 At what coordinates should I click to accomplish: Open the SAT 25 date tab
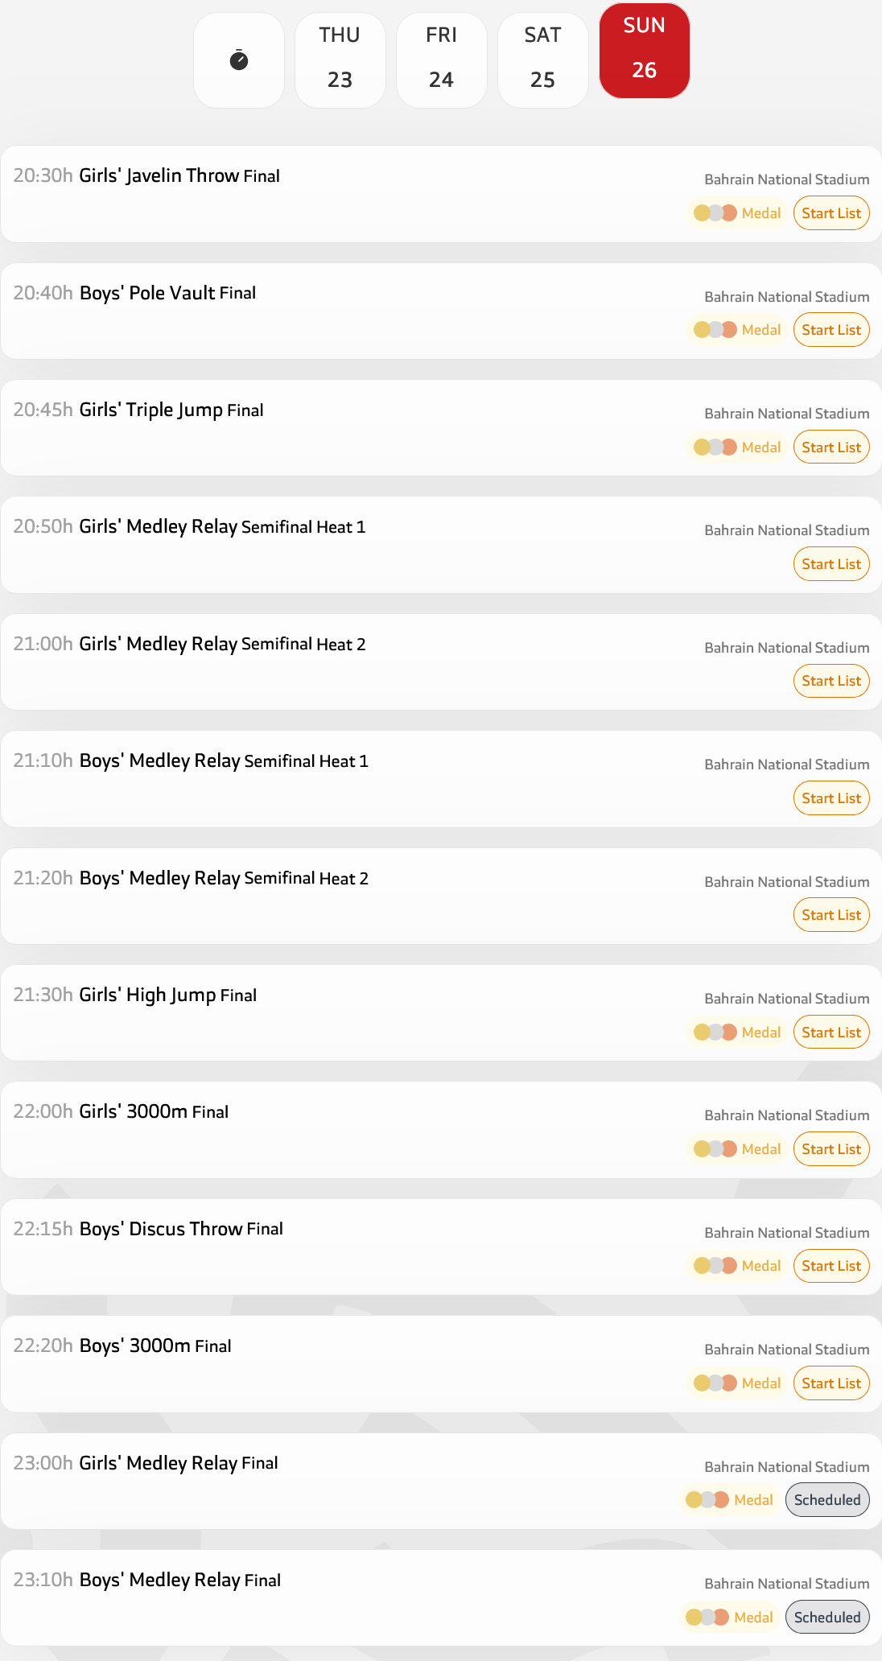tap(542, 60)
